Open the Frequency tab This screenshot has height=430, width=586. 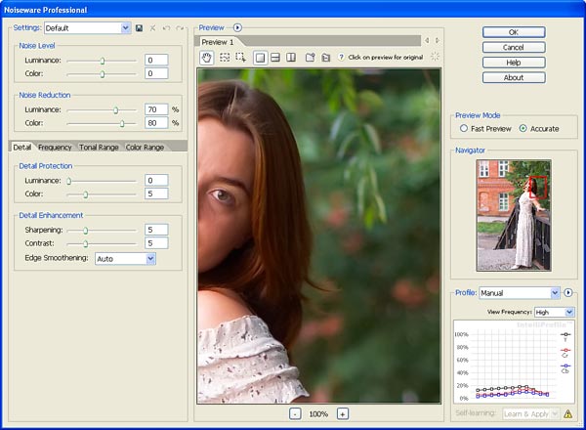tap(56, 147)
